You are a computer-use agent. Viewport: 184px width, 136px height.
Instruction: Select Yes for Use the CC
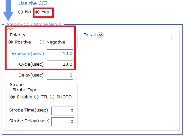tap(37, 12)
